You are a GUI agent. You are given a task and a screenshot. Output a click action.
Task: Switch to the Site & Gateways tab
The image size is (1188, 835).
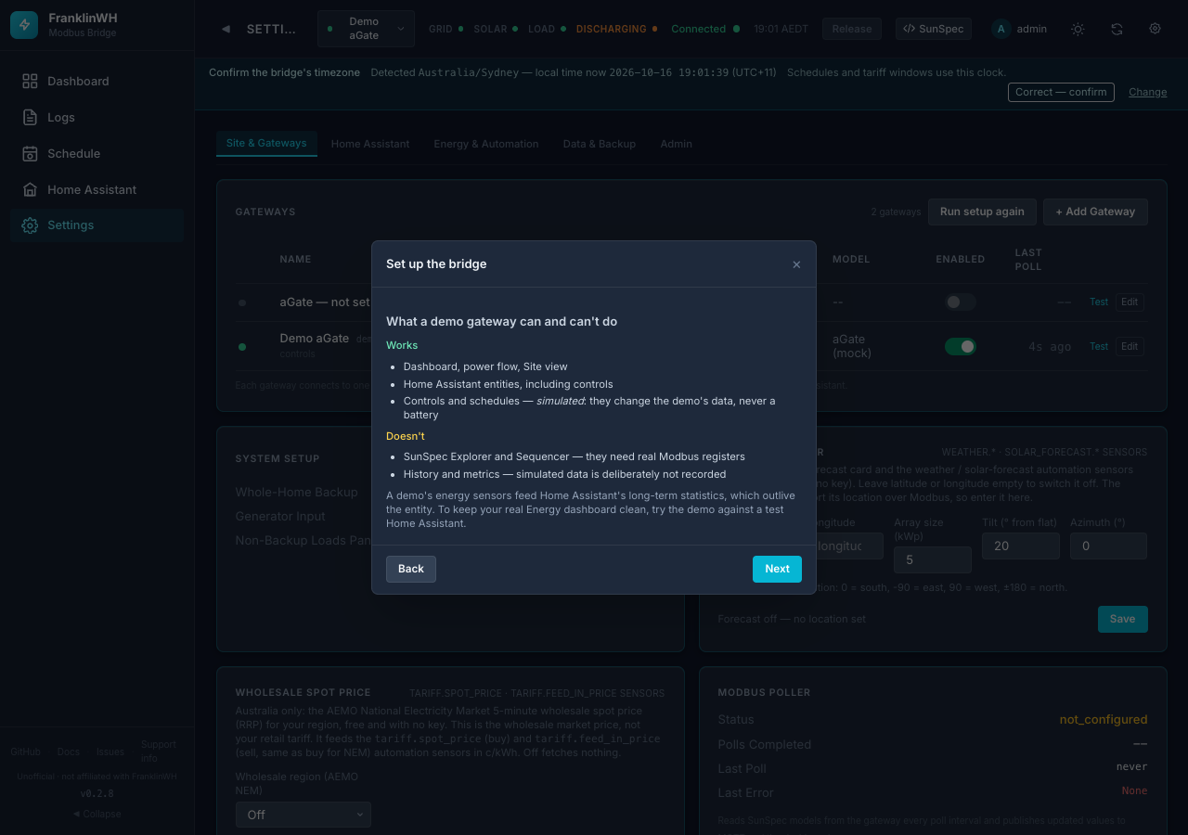tap(266, 143)
